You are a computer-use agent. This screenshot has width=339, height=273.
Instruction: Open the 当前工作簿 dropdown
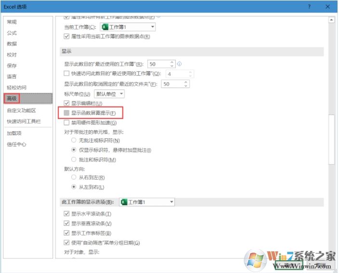128,27
